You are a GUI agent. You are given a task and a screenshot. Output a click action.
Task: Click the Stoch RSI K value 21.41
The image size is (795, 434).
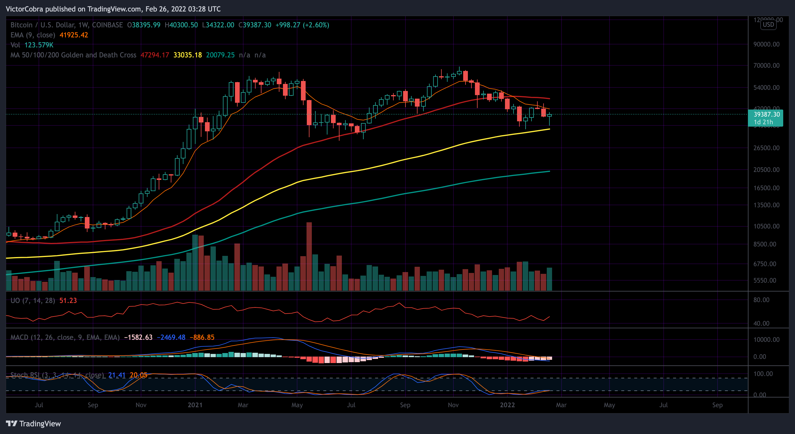pos(117,375)
